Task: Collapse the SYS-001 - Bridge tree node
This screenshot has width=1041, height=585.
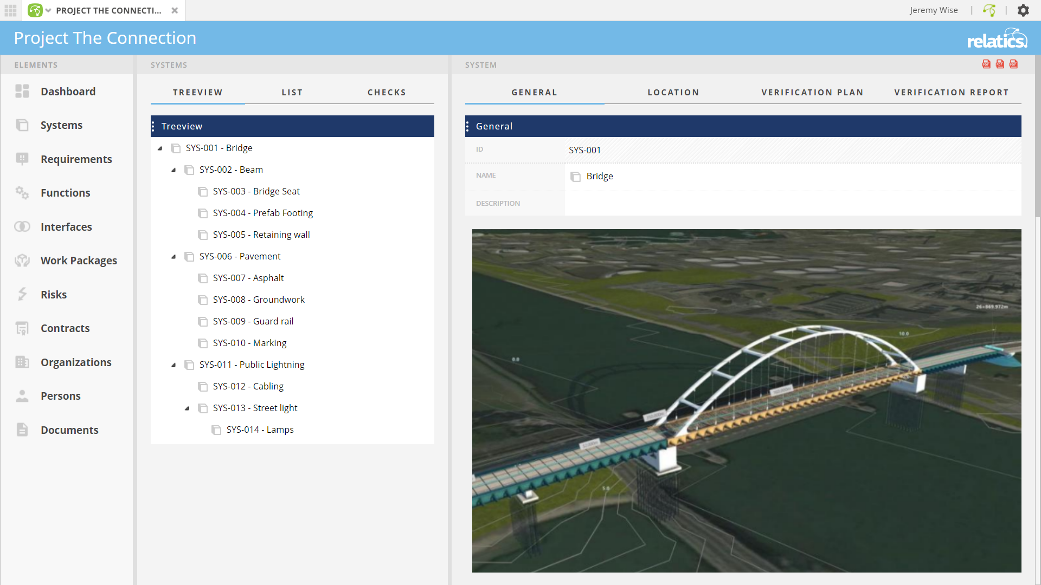Action: (x=160, y=148)
